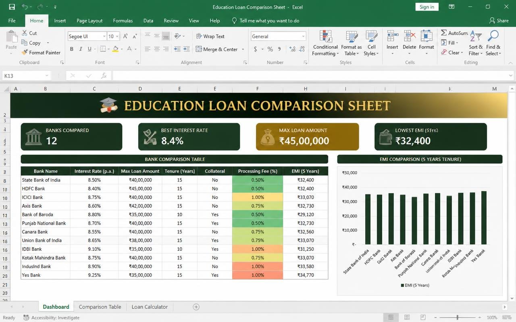The image size is (516, 322).
Task: Center text horizontally in Alignment group
Action: (156, 49)
